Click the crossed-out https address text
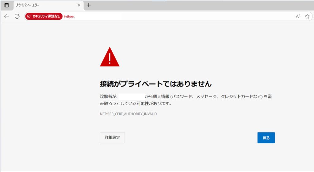 tap(70, 17)
